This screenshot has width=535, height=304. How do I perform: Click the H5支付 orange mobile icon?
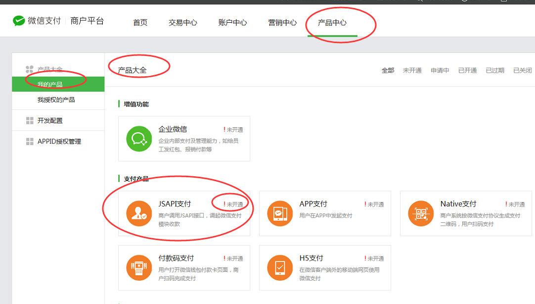[280, 268]
